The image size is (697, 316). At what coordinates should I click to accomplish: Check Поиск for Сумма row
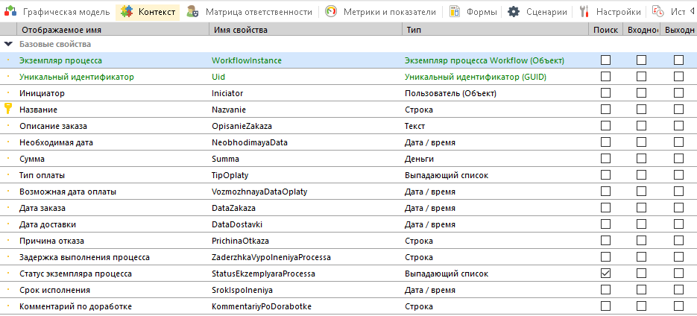click(605, 159)
